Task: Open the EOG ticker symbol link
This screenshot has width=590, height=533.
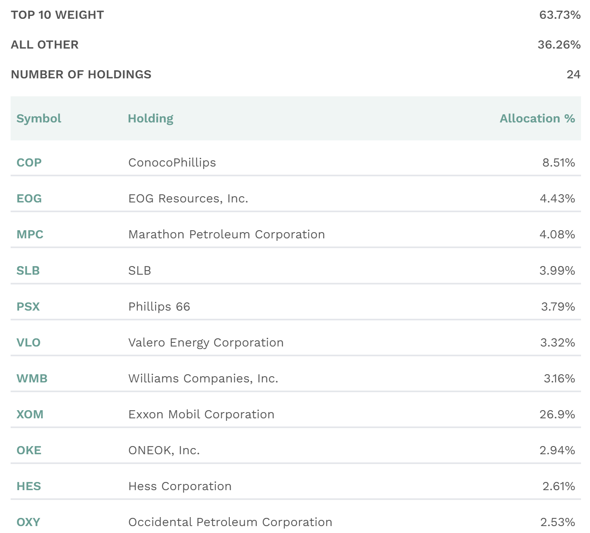Action: coord(29,198)
